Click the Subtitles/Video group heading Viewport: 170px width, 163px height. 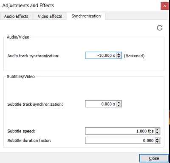[x=21, y=76]
